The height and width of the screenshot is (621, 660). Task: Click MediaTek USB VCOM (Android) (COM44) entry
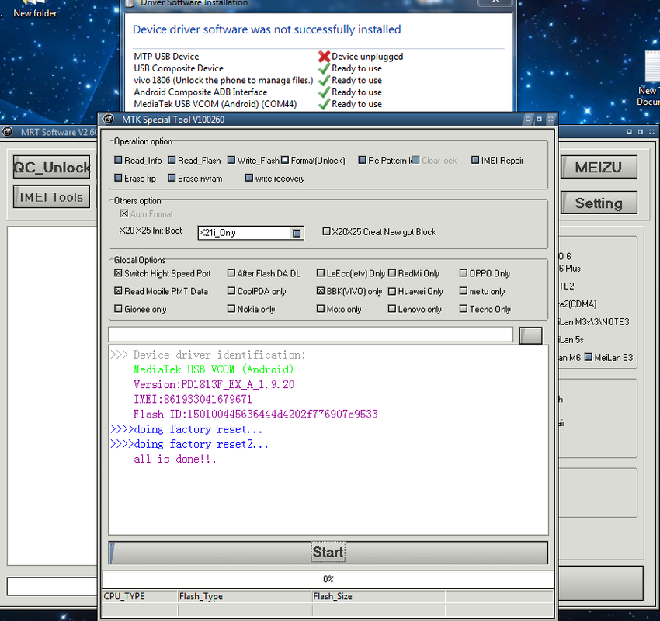(215, 104)
